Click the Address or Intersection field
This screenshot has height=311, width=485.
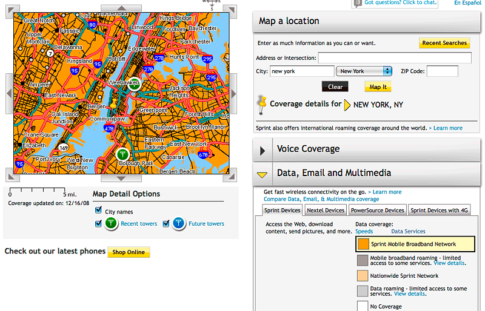click(395, 57)
